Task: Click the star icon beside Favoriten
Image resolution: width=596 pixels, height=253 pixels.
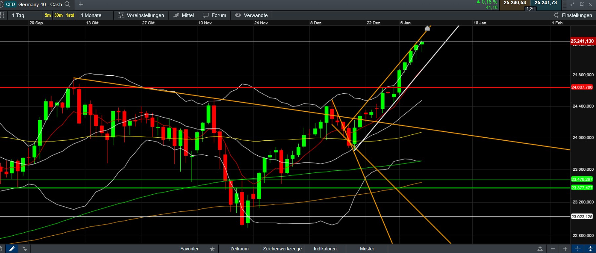Action: 212,249
